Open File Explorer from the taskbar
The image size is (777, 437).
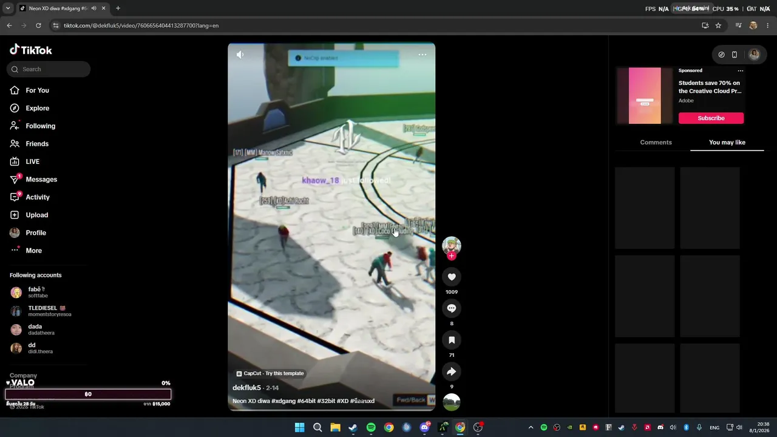point(335,427)
